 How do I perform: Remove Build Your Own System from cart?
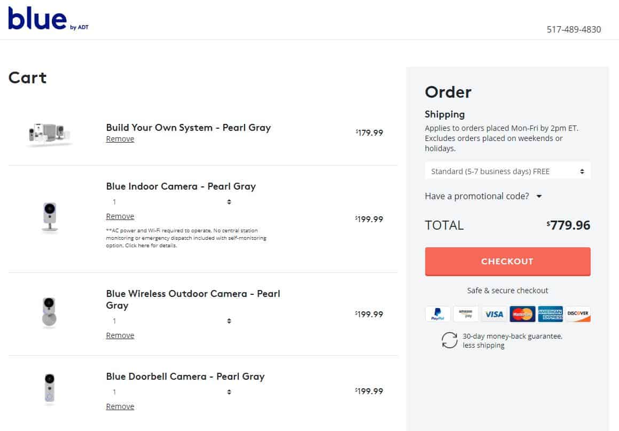pos(120,139)
